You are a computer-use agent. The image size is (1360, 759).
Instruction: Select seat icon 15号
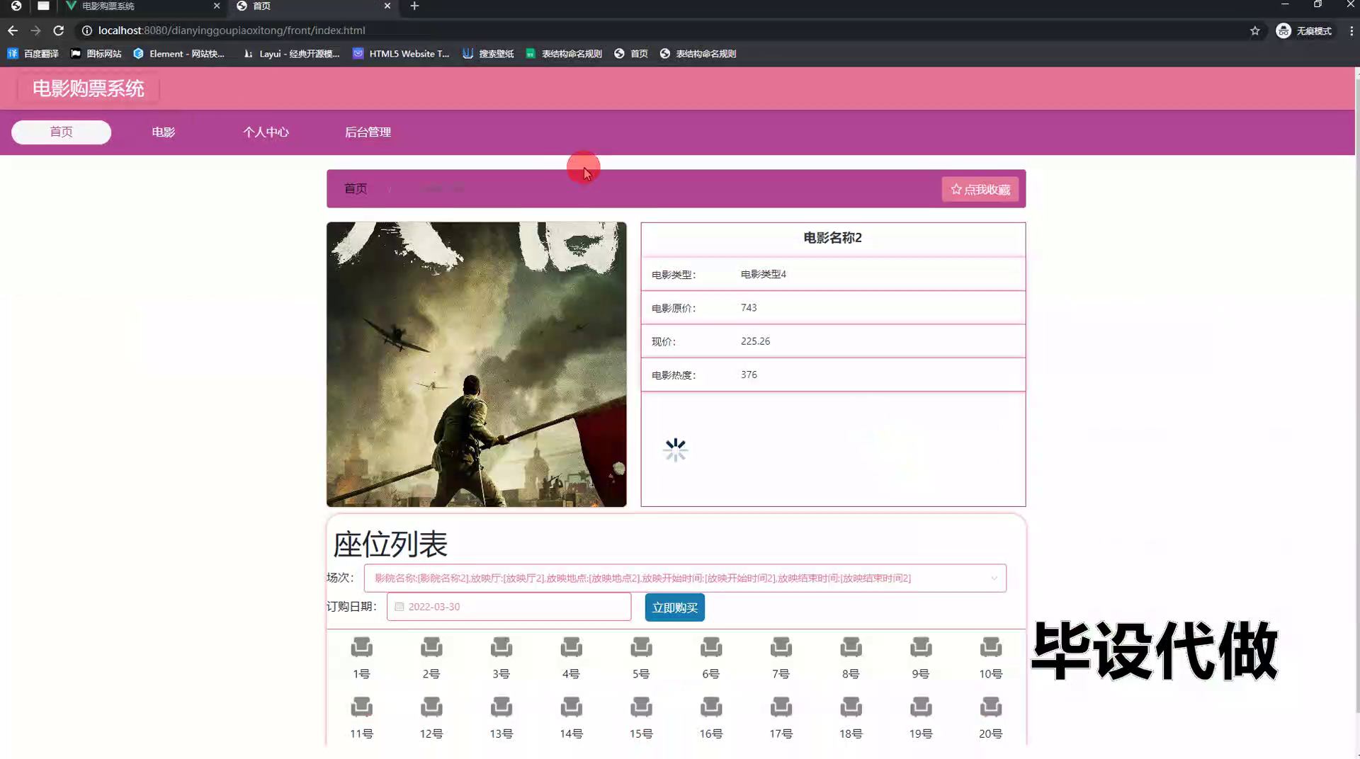click(642, 707)
